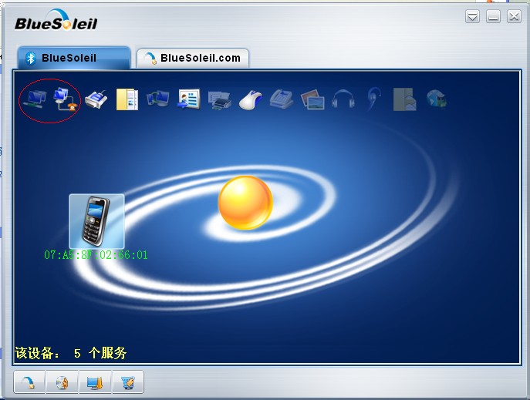
Task: Minimize the BlueSoleil window
Action: (x=493, y=16)
